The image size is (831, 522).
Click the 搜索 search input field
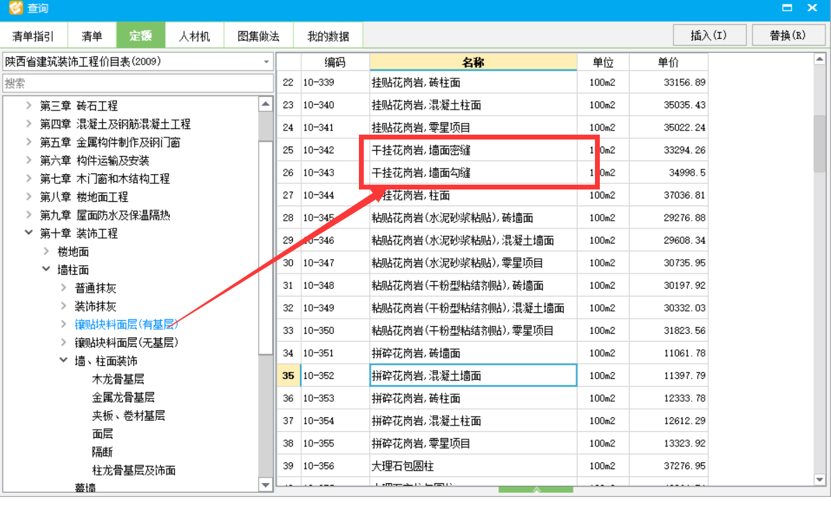pos(138,82)
